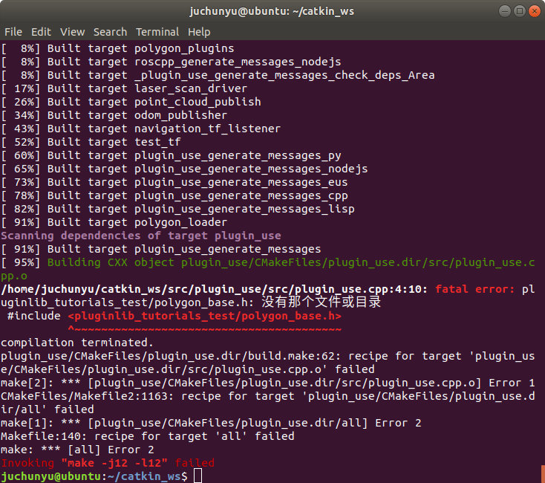Click 'Built target odom_publisher' line
This screenshot has width=545, height=483.
114,115
